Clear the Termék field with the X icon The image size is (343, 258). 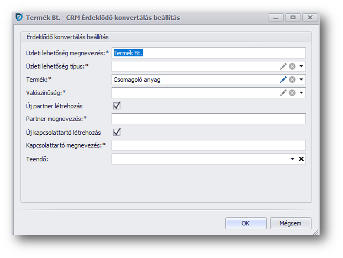pyautogui.click(x=292, y=80)
